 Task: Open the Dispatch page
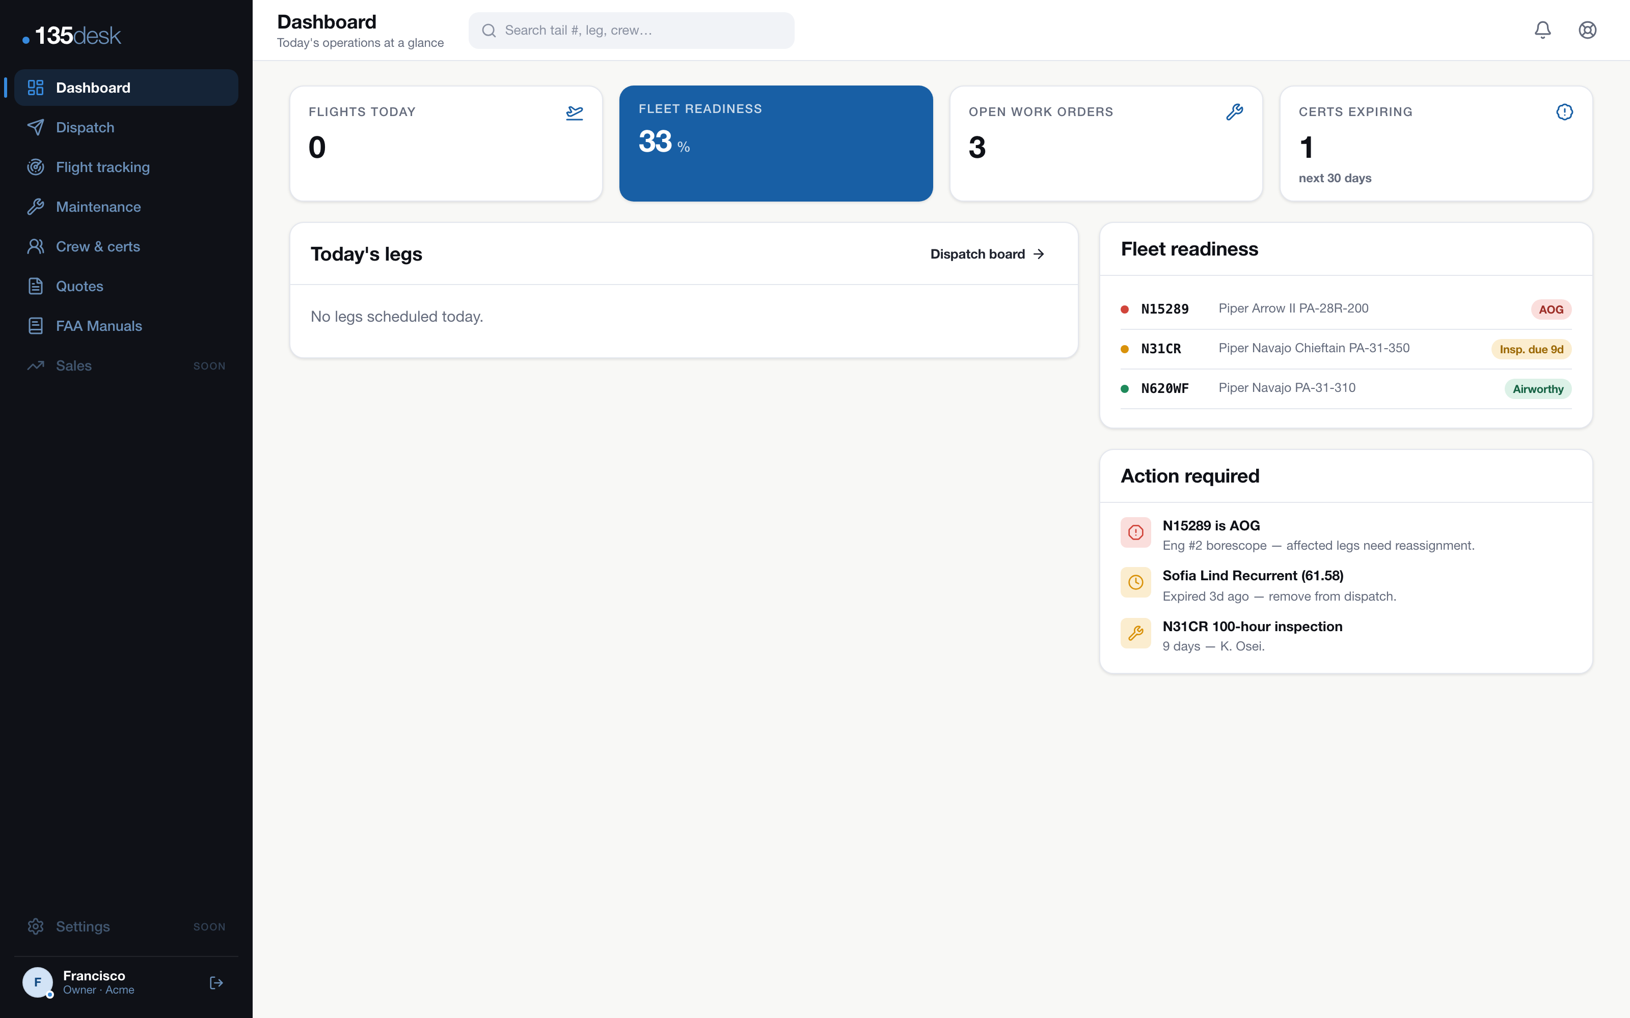pos(126,127)
